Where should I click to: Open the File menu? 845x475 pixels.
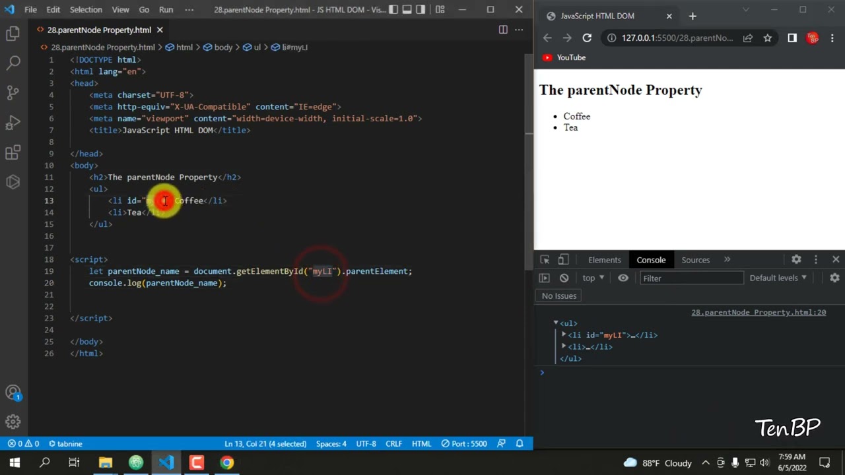[x=30, y=10]
